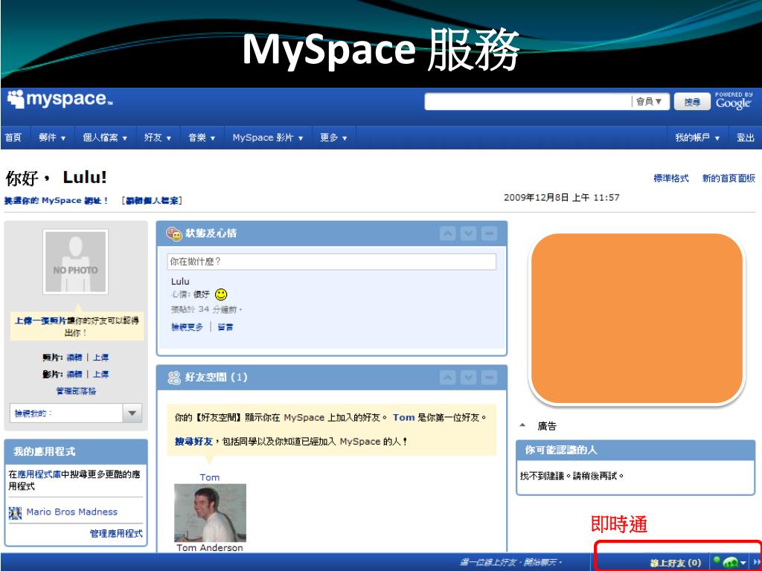Open the 郵件 dropdown menu
762x571 pixels.
click(x=52, y=138)
